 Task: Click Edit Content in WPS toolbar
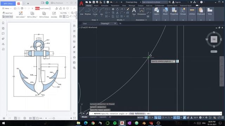[x=20, y=15]
